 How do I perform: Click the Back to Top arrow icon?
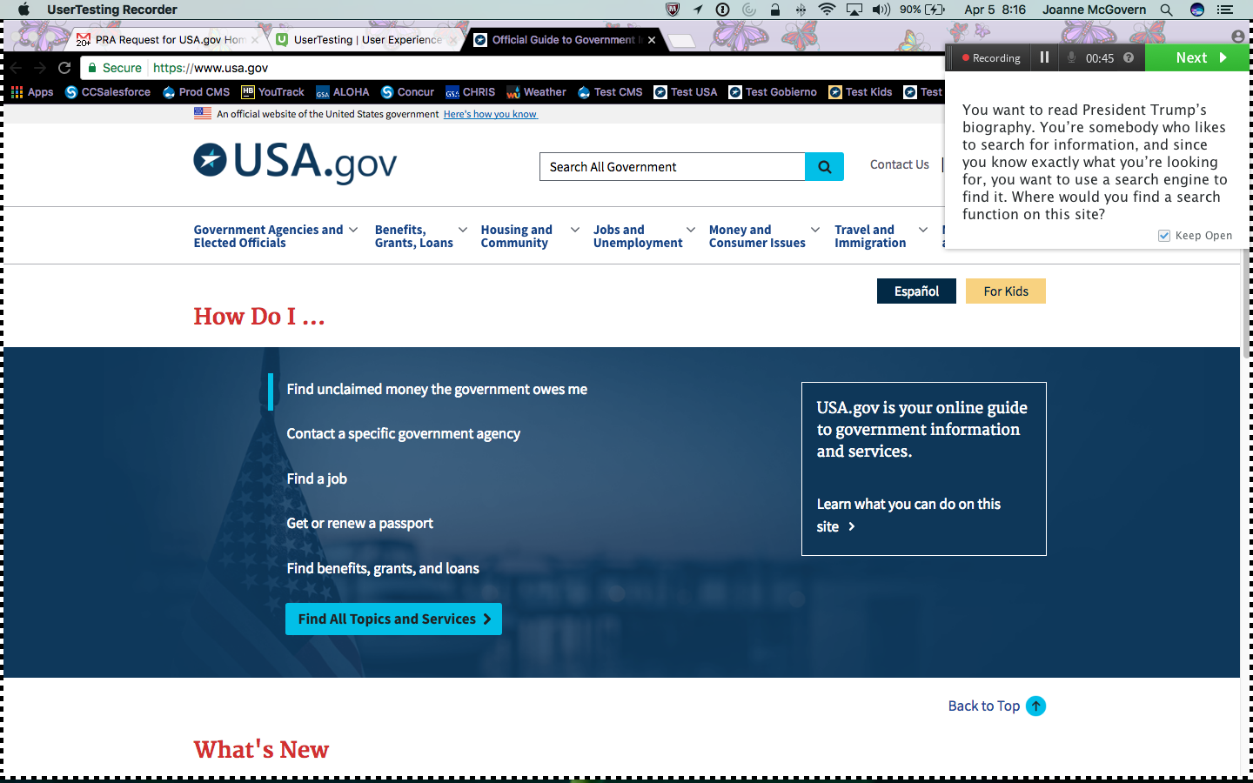click(1035, 706)
